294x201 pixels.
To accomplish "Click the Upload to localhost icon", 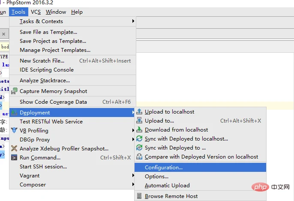I will [139, 112].
